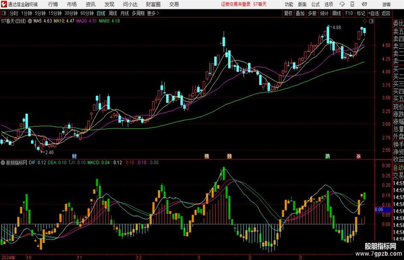Click the MA20: 4.51 label
Image resolution: width=404 pixels, height=260 pixels.
[86, 21]
